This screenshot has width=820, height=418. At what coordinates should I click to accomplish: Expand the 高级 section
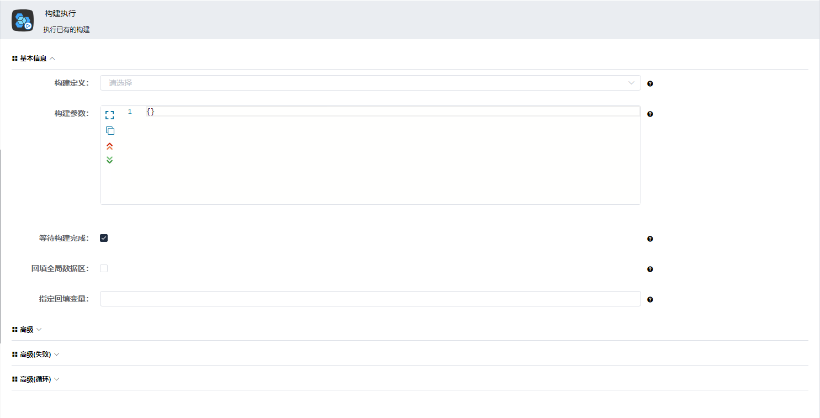(x=27, y=330)
